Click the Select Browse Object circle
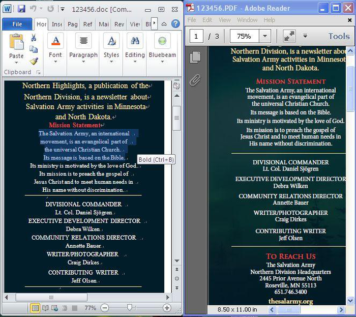Screen dimensions: 356x317 click(x=177, y=279)
